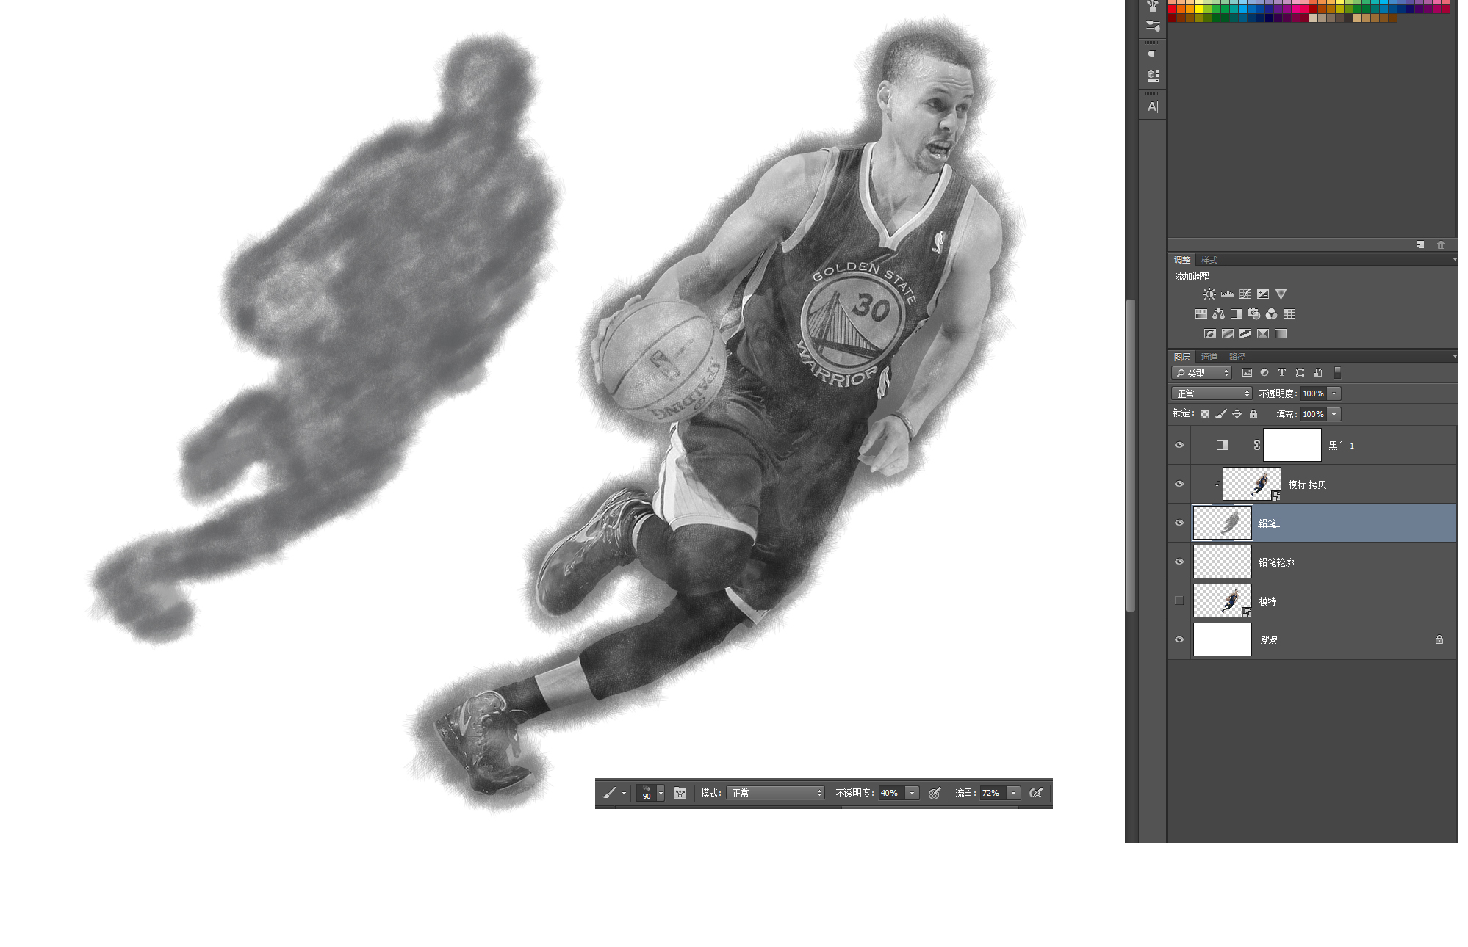Image resolution: width=1468 pixels, height=947 pixels.
Task: Lock image pixels with brush icon
Action: point(1220,415)
